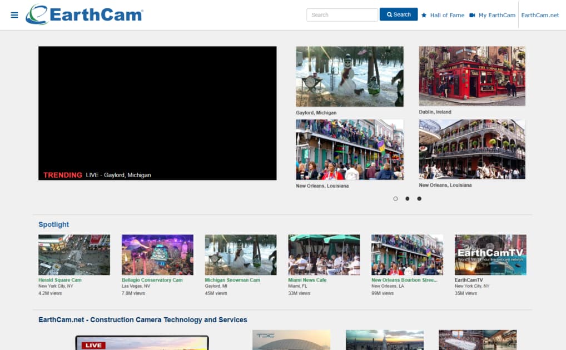The height and width of the screenshot is (350, 566).
Task: Open the city skyline sunset construction thumbnail
Action: click(x=384, y=340)
